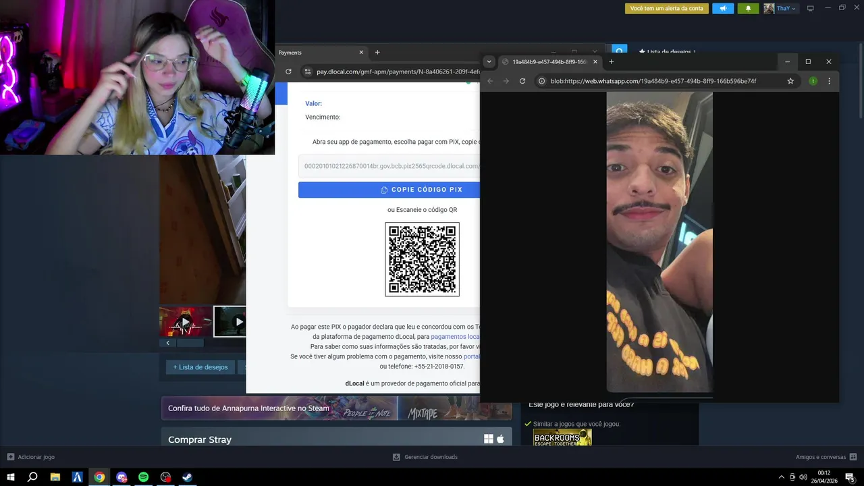Bookmark the WhatsApp blob page with star icon

pos(790,81)
